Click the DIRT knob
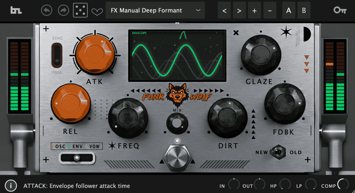355x193 pixels. coord(227,118)
